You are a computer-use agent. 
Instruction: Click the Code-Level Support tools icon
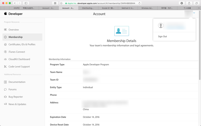(x=5, y=66)
